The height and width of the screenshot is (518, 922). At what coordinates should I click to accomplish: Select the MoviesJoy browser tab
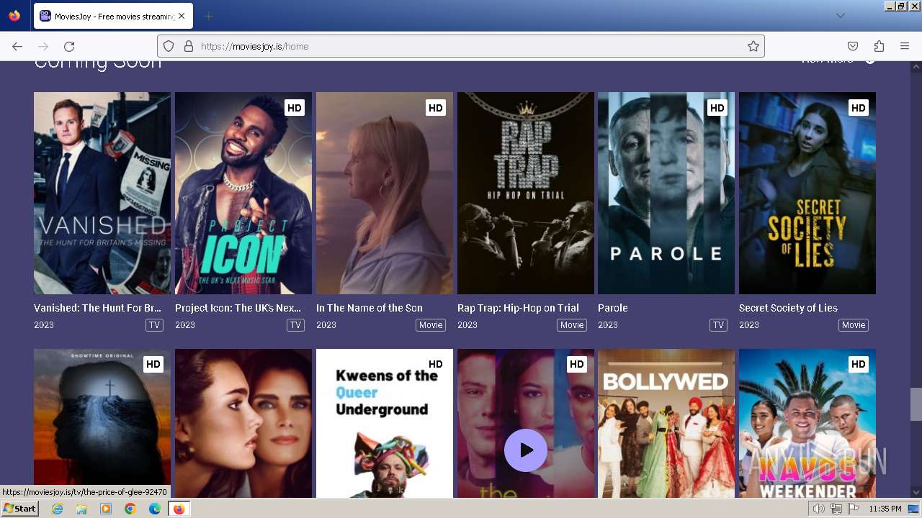click(x=113, y=16)
